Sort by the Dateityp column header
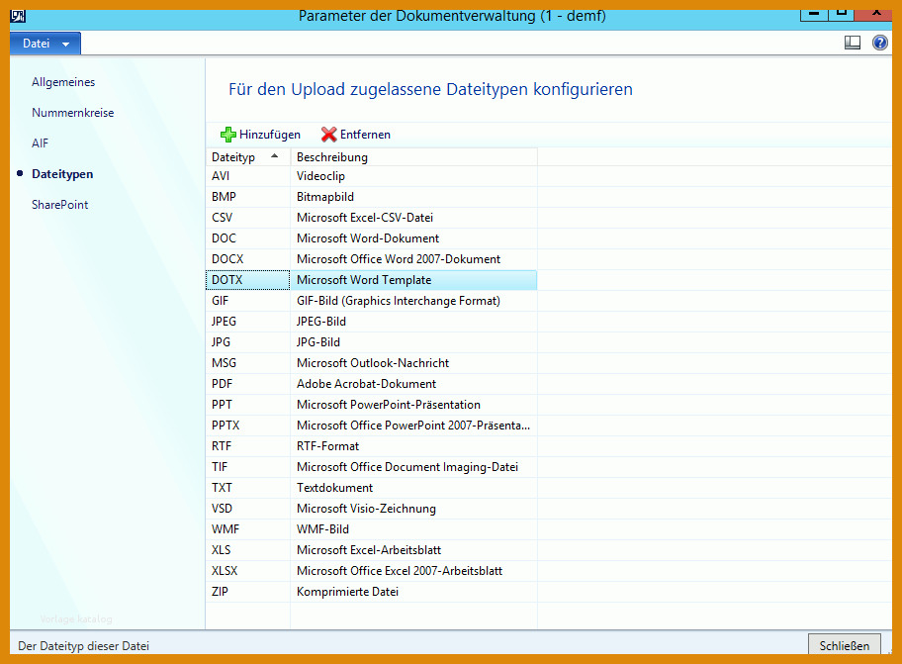Screen dimensions: 902x664 tap(248, 157)
